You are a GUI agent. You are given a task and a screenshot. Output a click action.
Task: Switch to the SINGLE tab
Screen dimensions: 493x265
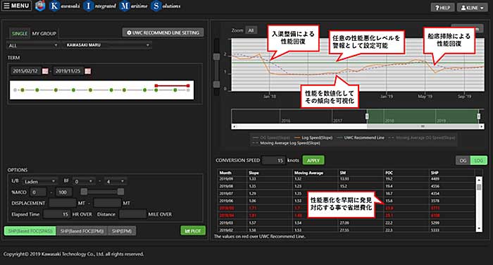[20, 33]
